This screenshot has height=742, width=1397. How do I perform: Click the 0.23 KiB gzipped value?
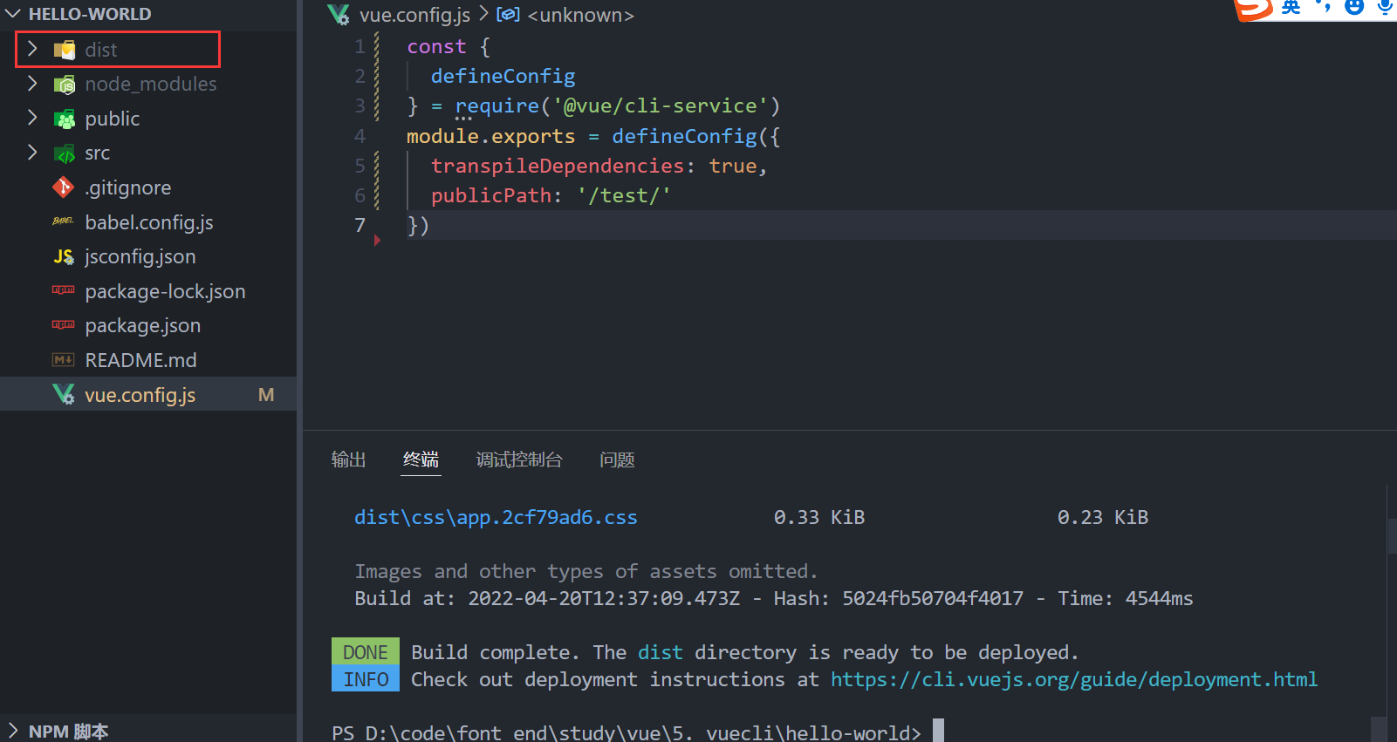(1103, 517)
